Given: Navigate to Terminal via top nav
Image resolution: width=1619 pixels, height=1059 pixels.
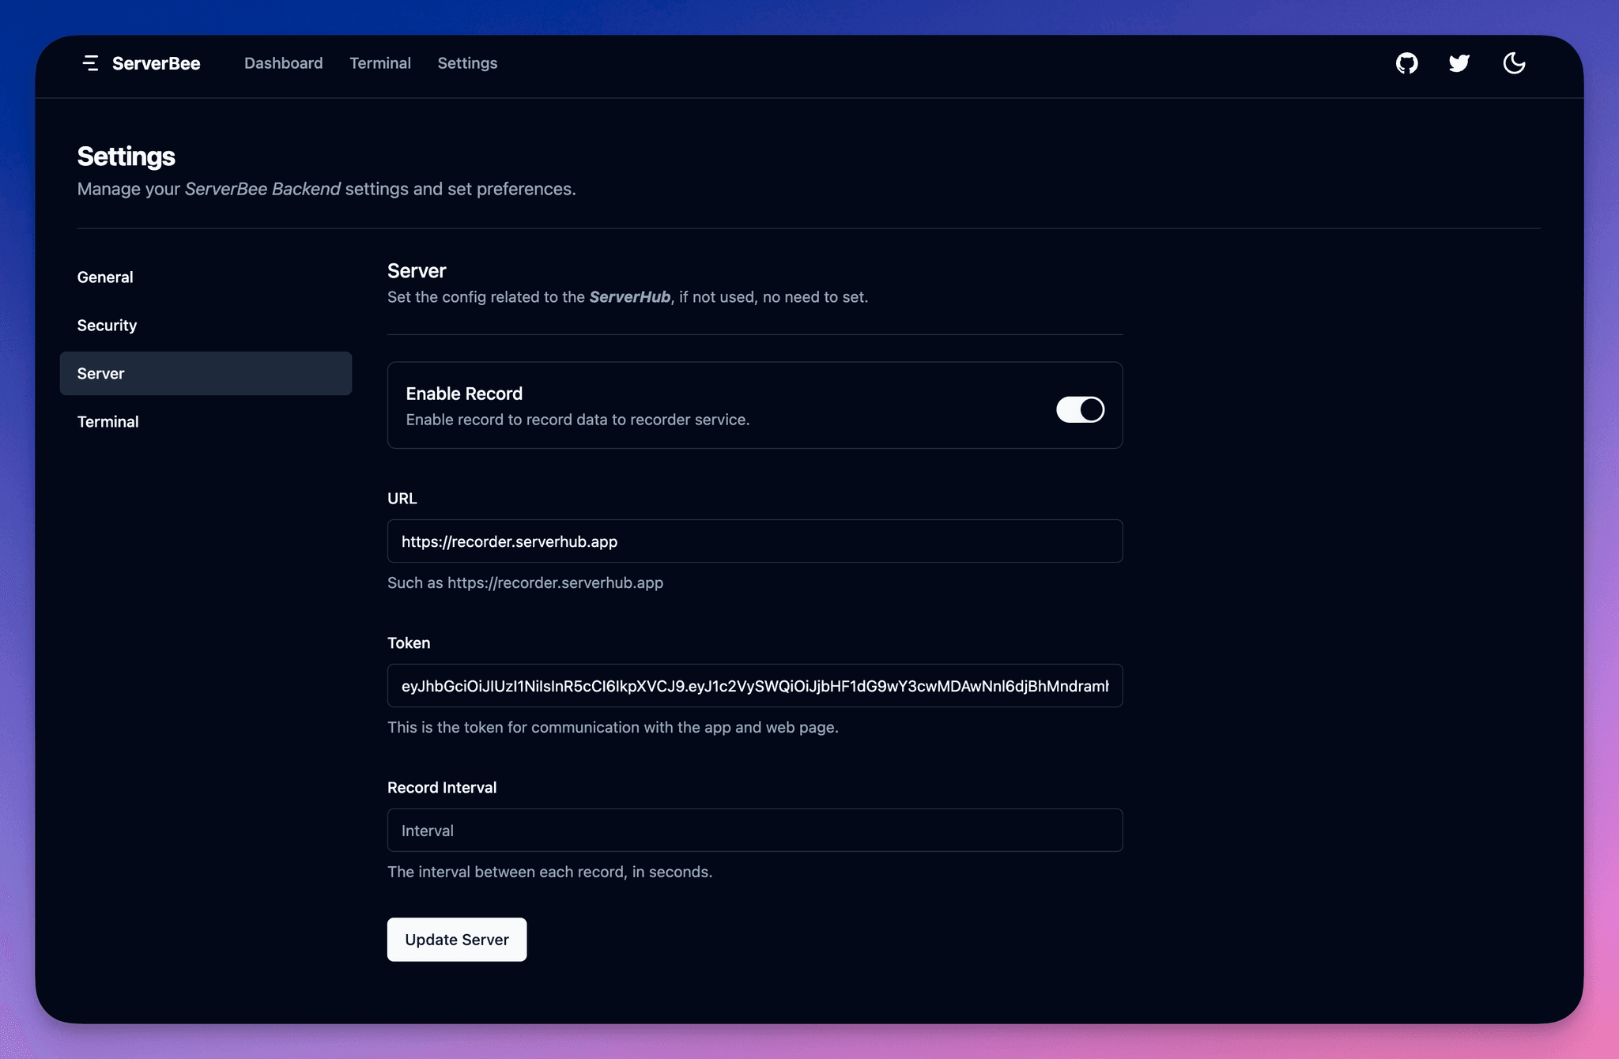Looking at the screenshot, I should coord(379,62).
